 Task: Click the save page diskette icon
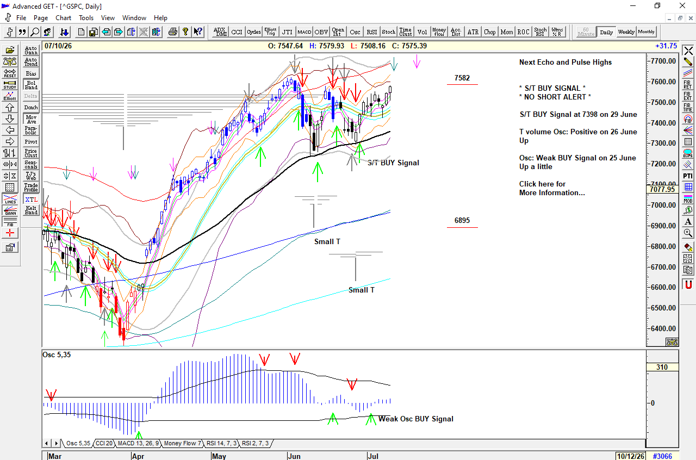tap(94, 32)
